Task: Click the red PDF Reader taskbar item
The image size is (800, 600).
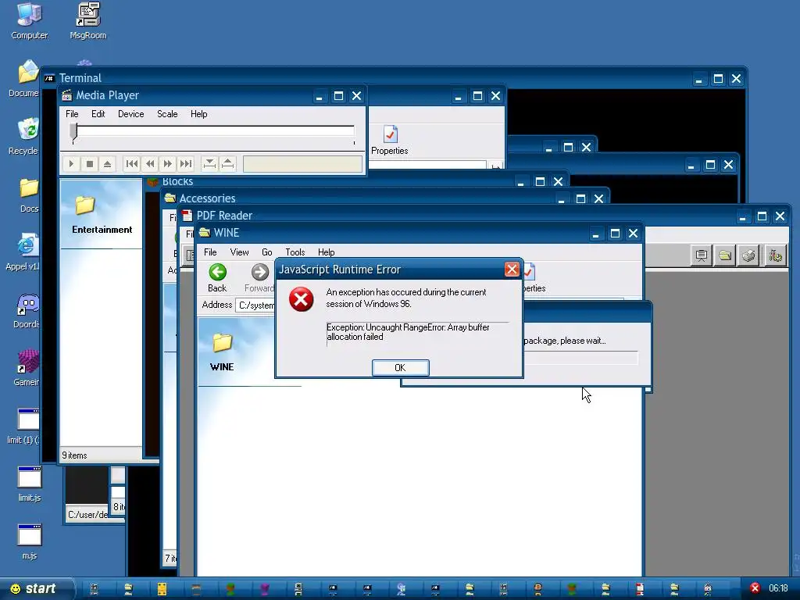Action: coord(640,589)
